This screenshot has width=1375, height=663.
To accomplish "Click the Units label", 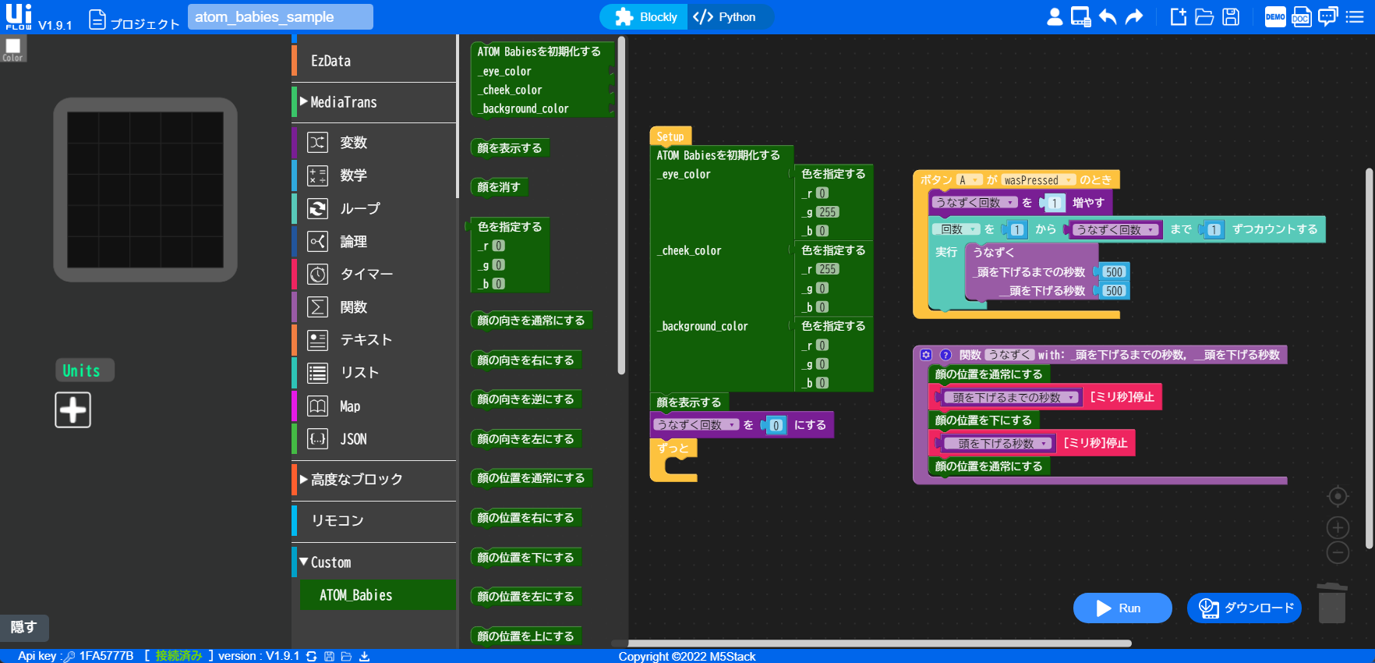I will [84, 370].
